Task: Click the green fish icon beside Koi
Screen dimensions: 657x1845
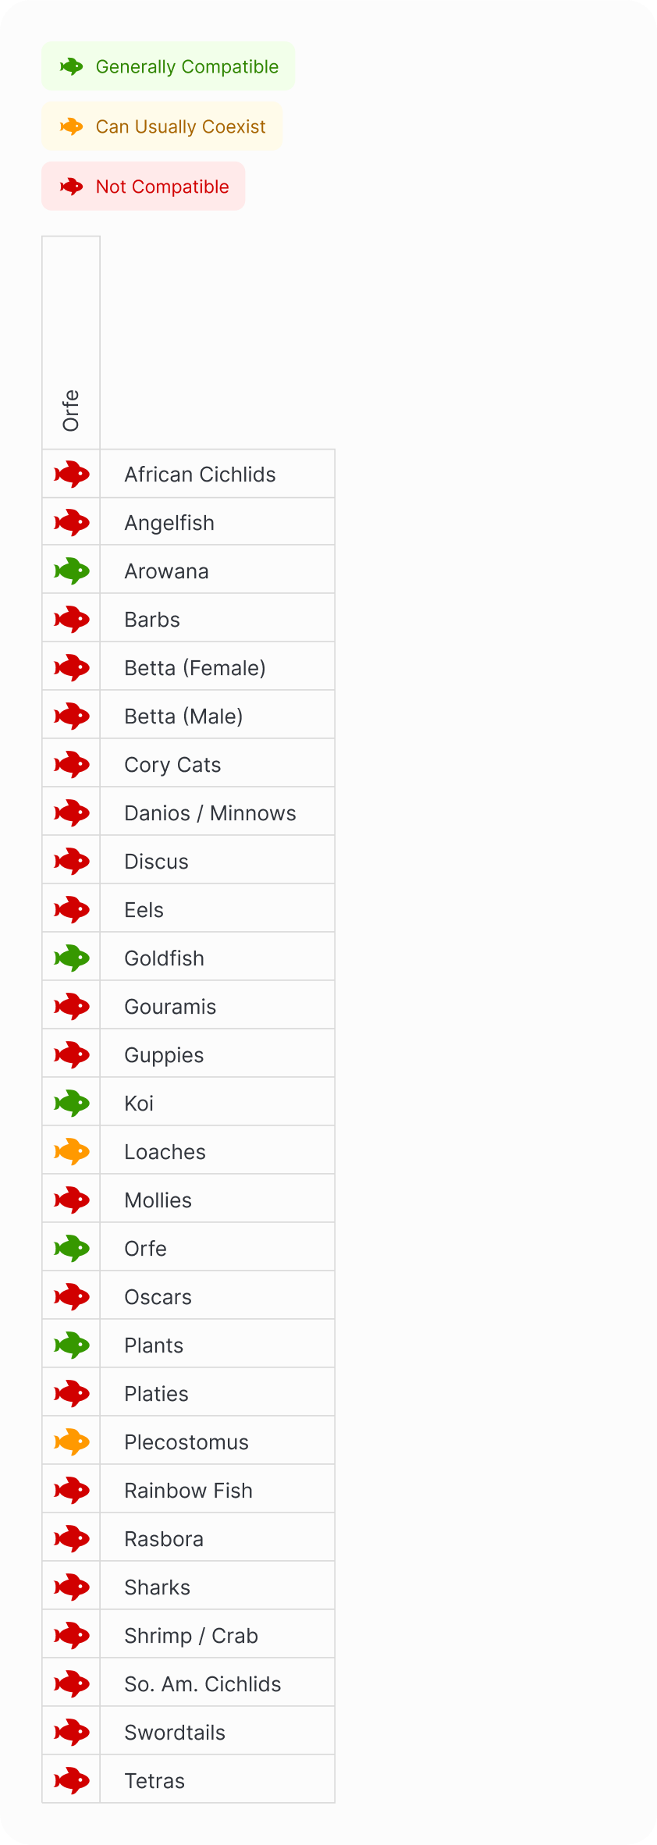Action: tap(72, 1104)
